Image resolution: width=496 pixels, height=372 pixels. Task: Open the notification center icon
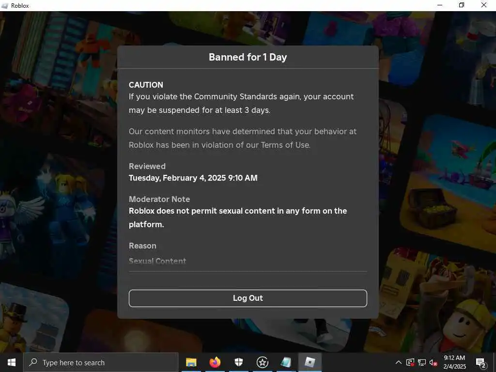[481, 362]
